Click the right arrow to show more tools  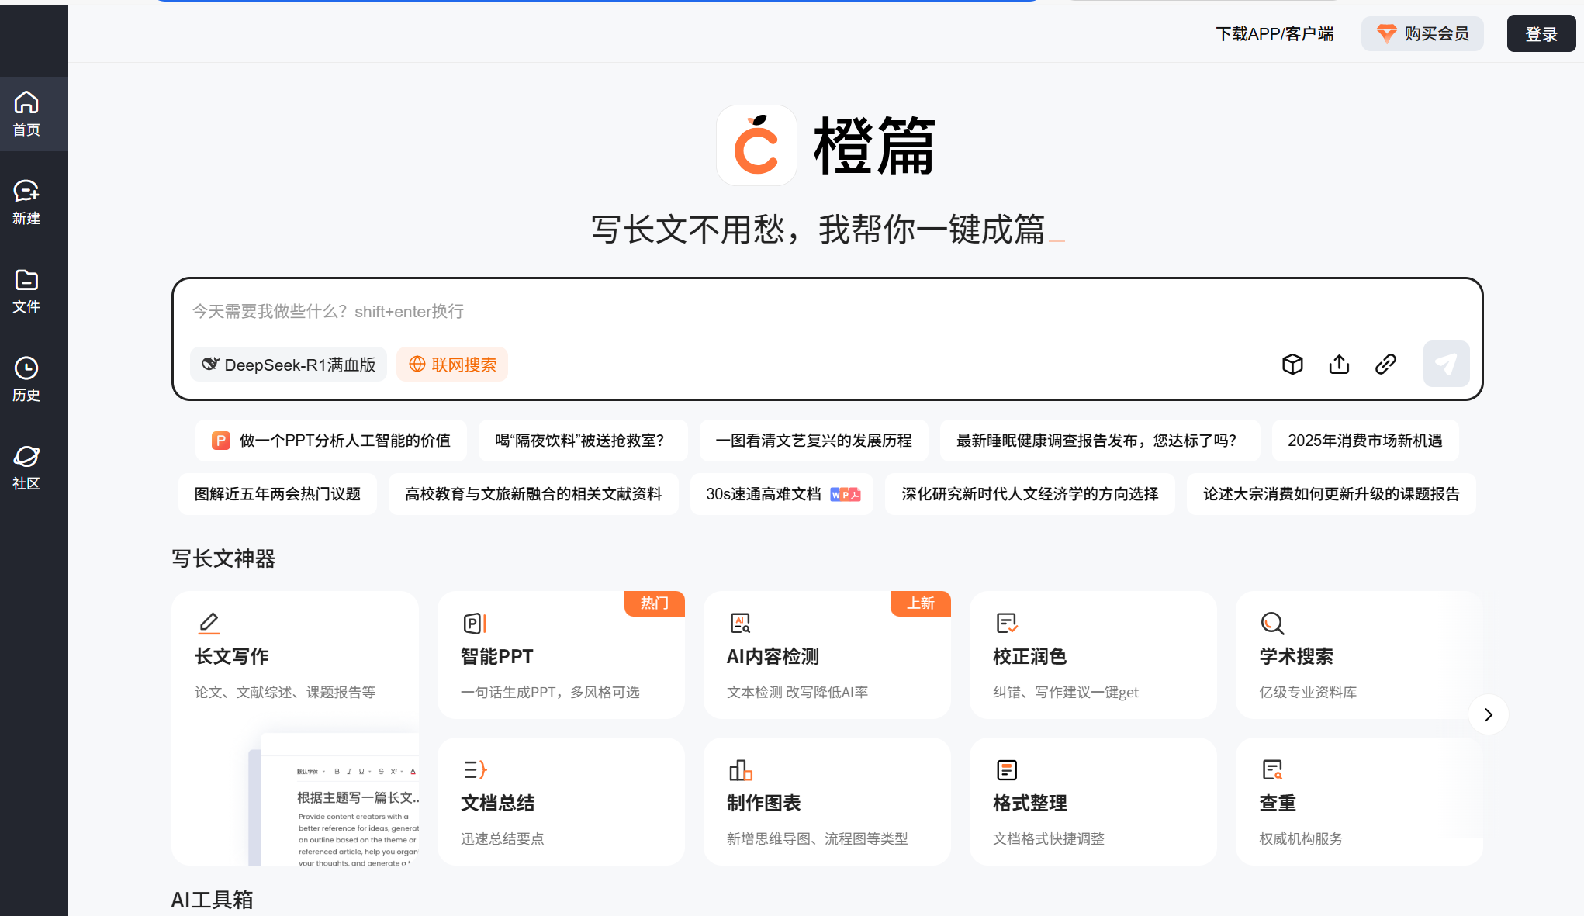click(1488, 714)
